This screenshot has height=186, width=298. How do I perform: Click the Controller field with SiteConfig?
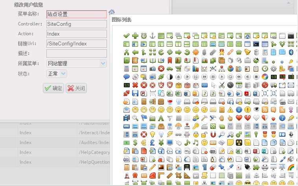click(x=76, y=24)
